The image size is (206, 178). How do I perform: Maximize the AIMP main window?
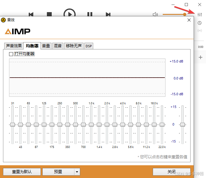[x=186, y=5]
